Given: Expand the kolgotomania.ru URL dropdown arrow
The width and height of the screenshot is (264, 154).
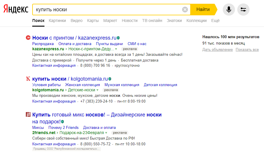Looking at the screenshot, I should coord(97,90).
